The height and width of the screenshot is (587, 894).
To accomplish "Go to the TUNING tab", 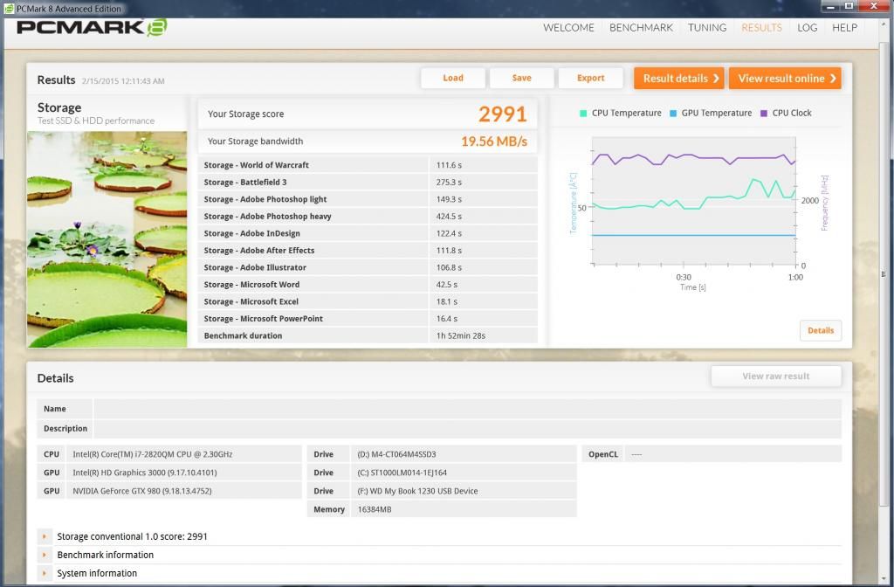I will pos(707,27).
